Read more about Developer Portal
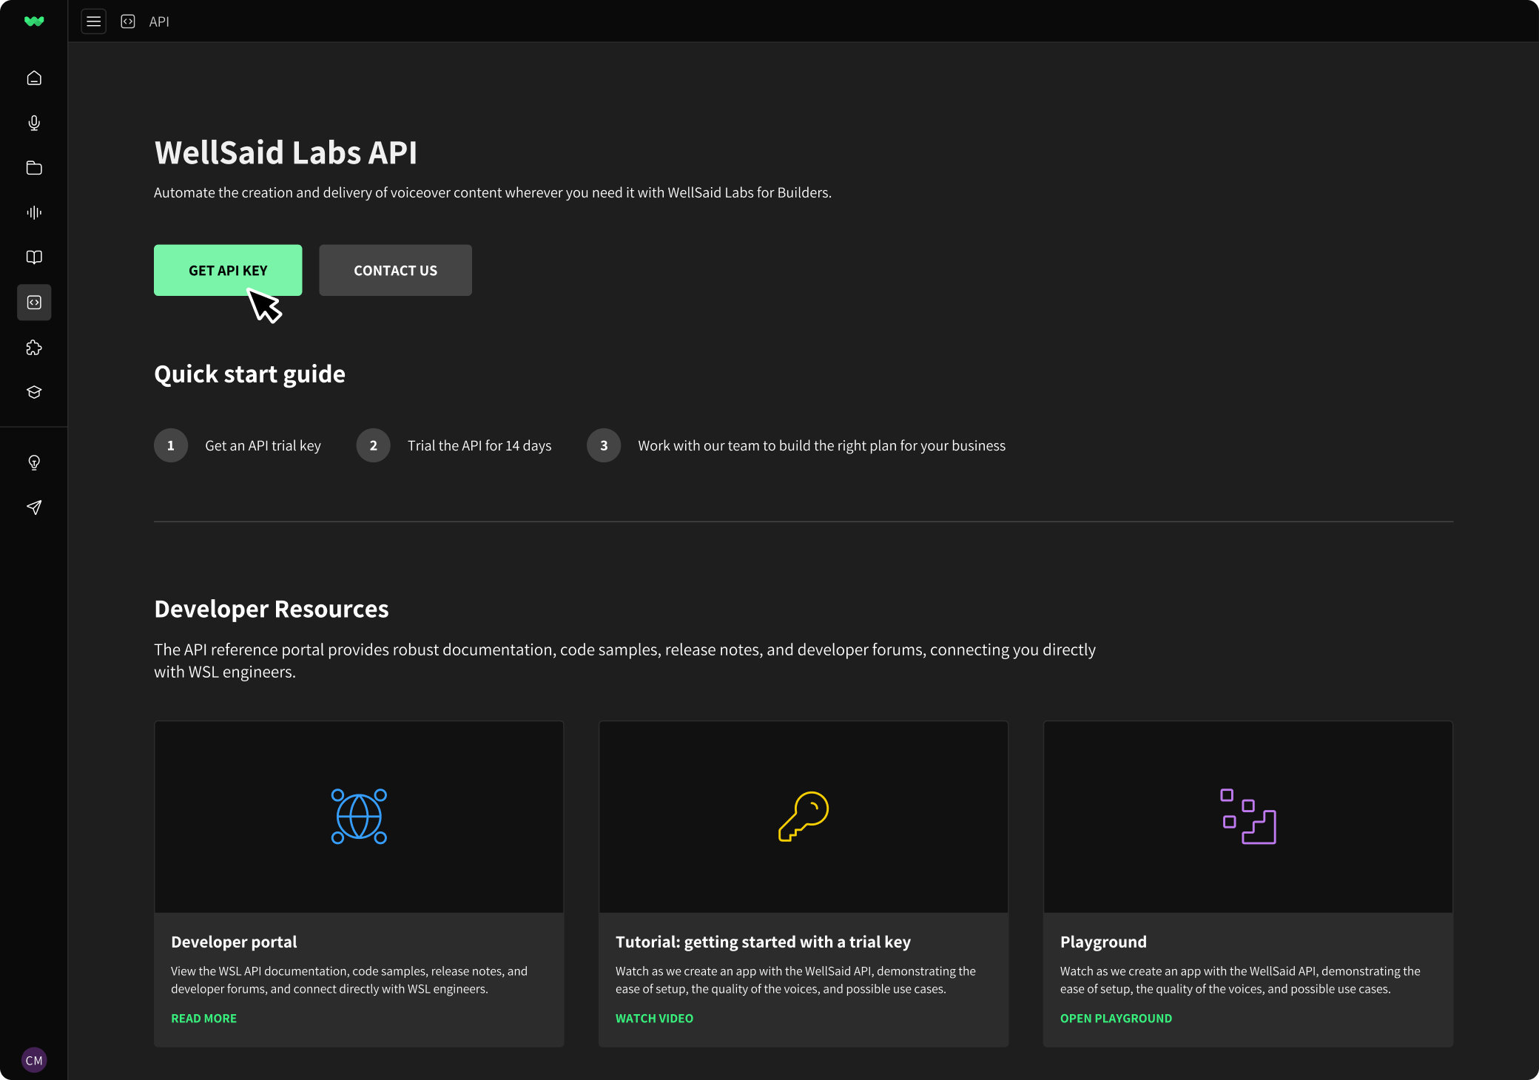 pyautogui.click(x=203, y=1017)
